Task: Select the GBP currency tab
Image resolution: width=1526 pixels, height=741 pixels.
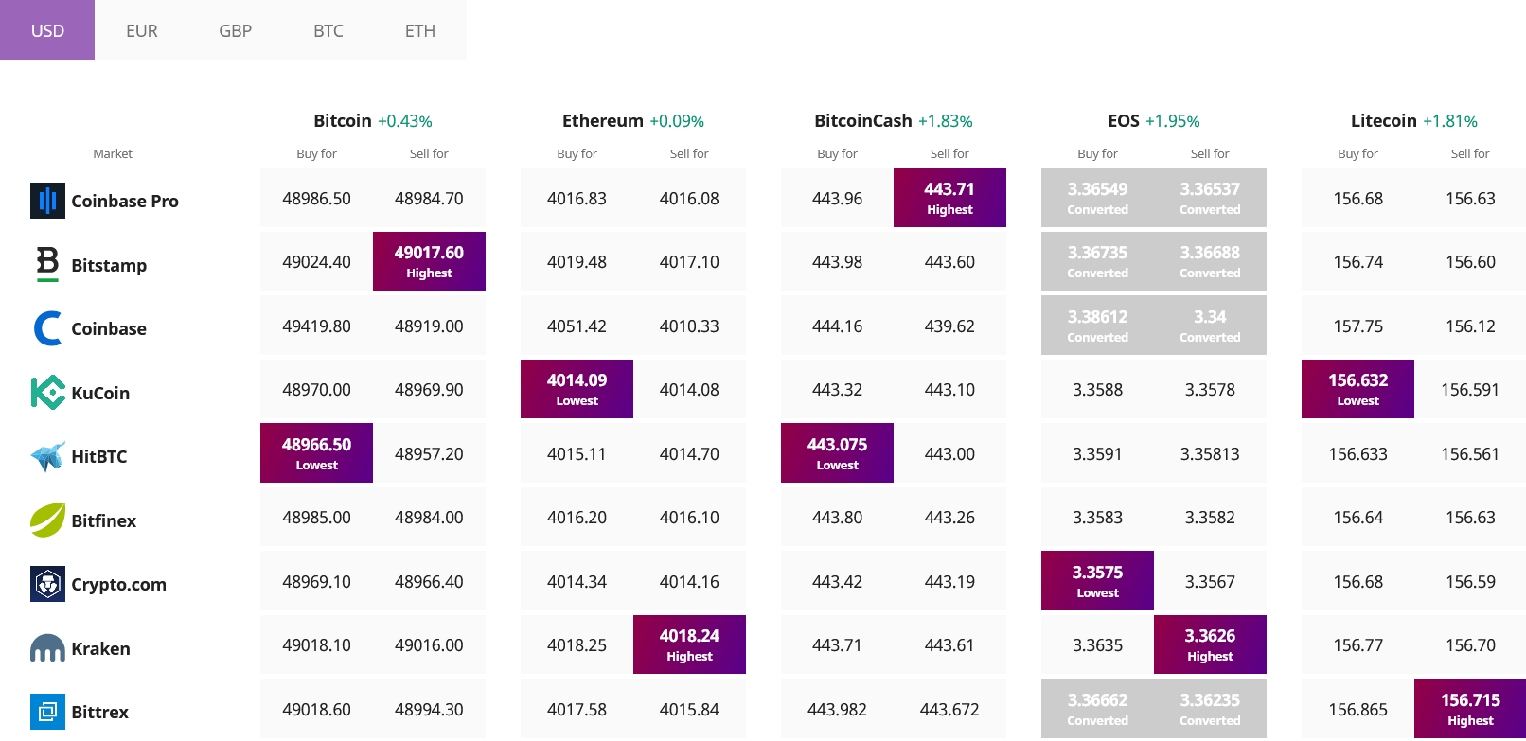Action: click(235, 30)
